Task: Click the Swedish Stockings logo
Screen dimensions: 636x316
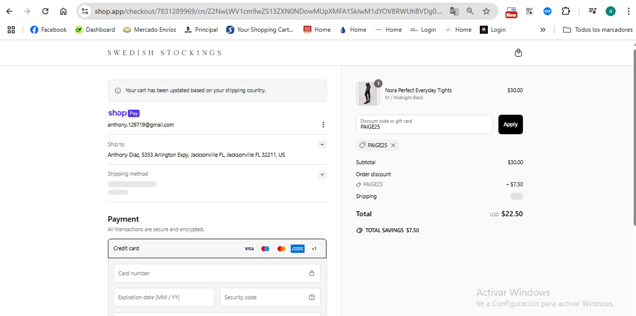Action: pos(165,53)
